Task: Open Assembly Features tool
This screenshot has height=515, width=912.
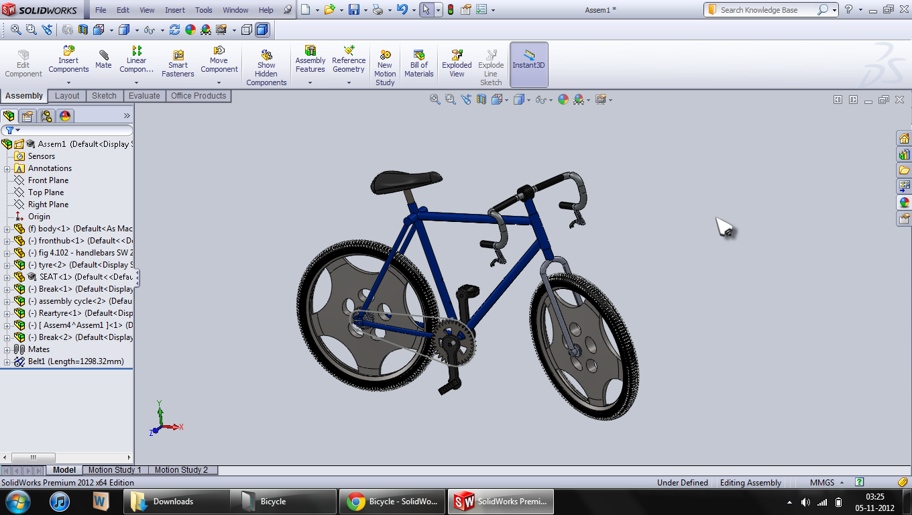Action: pos(310,60)
